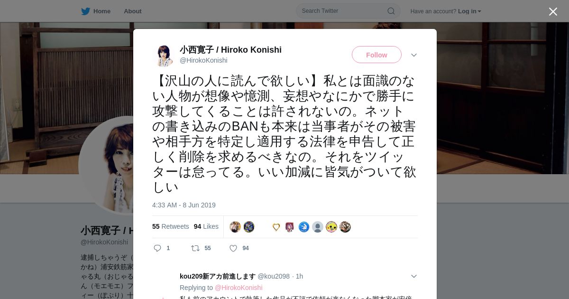Click the search magnifier icon
This screenshot has width=569, height=299.
click(391, 11)
